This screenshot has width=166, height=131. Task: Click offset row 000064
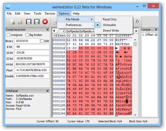(59, 73)
